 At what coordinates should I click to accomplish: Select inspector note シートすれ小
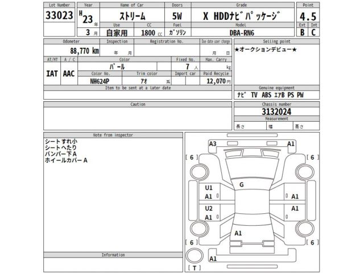tap(61, 142)
